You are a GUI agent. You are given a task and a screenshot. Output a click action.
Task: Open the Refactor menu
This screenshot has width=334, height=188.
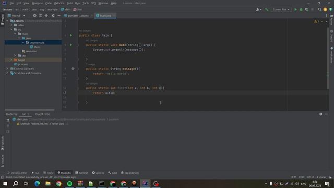pos(59,3)
